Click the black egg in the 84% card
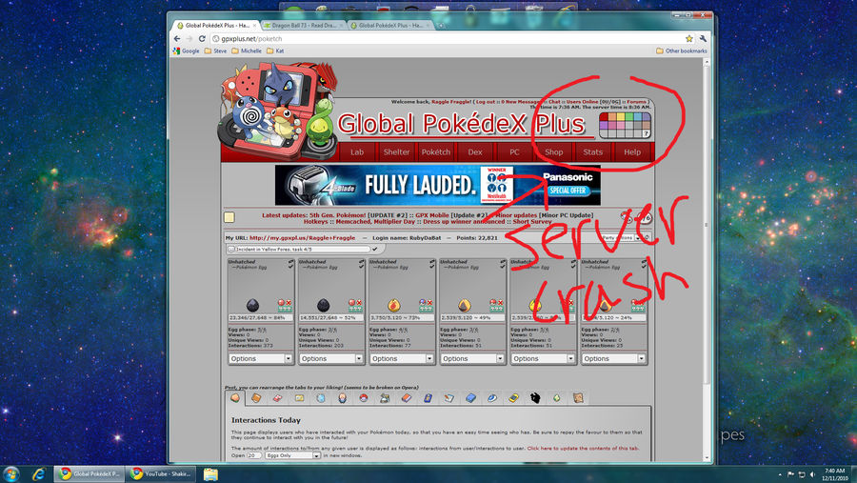 click(252, 305)
